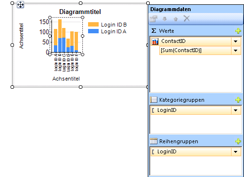Image resolution: width=244 pixels, height=177 pixels.
Task: Click the plot area's right-middle handle
Action: pyautogui.click(x=82, y=36)
